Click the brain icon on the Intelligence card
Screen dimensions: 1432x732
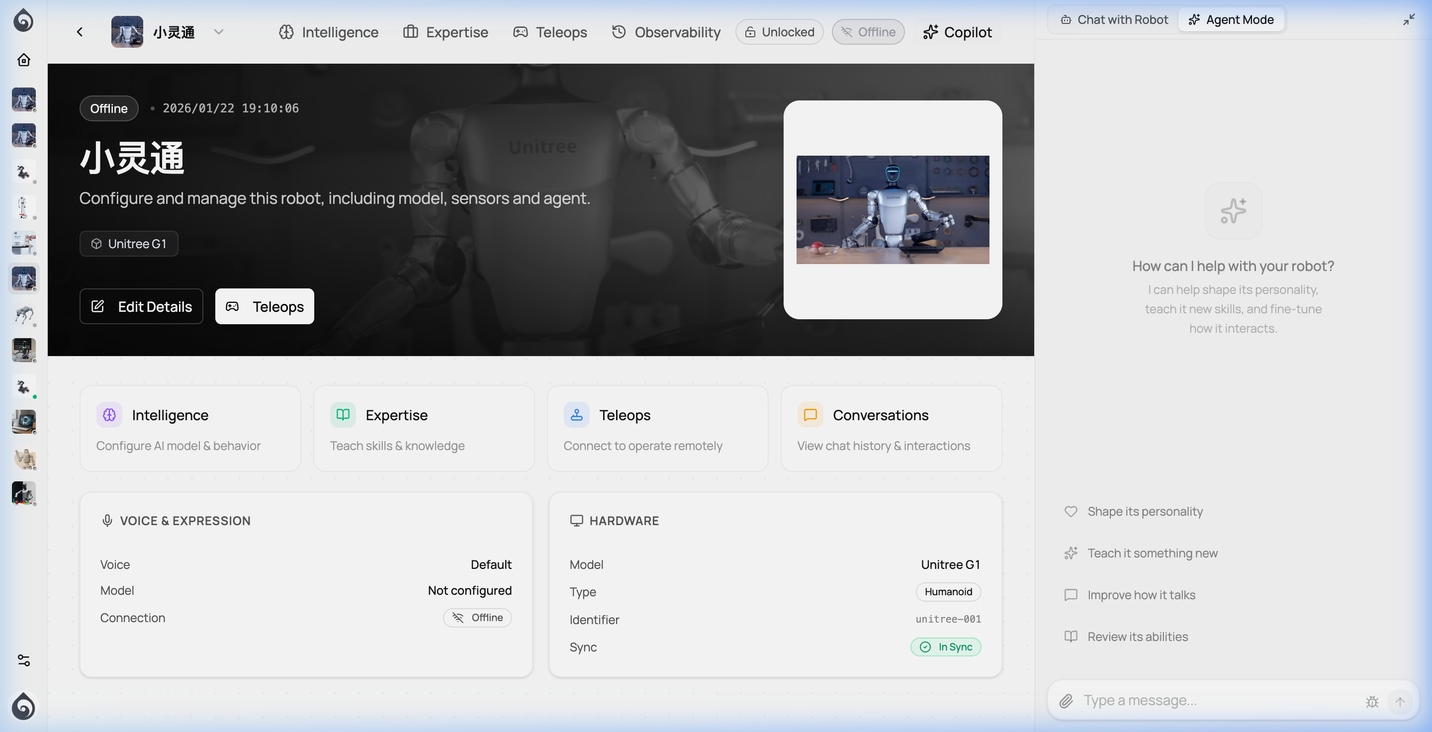click(x=109, y=415)
